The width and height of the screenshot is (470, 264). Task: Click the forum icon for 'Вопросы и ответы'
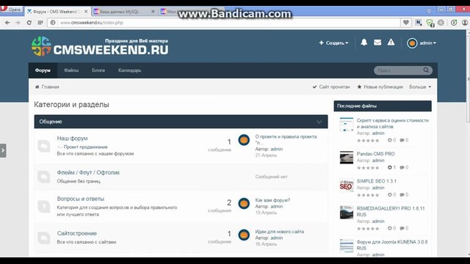(x=44, y=207)
